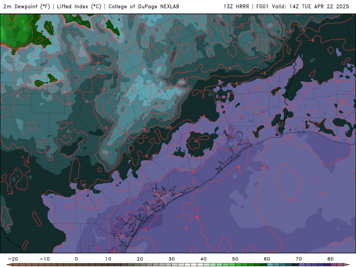Click the 50 label on the color scale
356x267 pixels.
click(x=235, y=259)
